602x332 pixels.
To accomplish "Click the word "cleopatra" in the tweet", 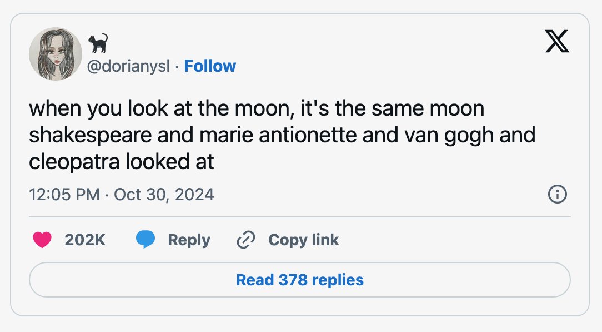I will [74, 162].
